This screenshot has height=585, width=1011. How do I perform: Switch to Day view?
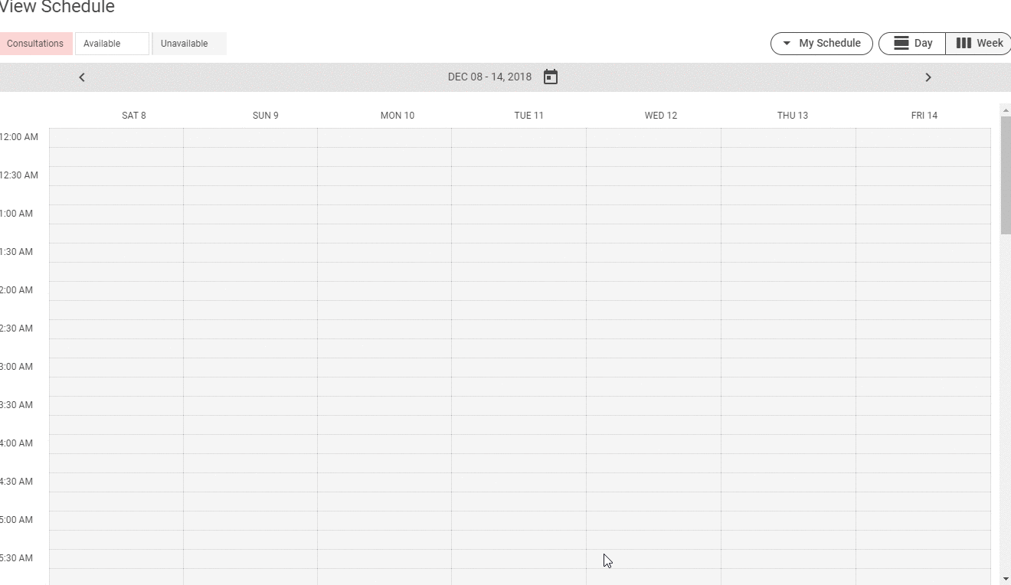click(x=912, y=44)
